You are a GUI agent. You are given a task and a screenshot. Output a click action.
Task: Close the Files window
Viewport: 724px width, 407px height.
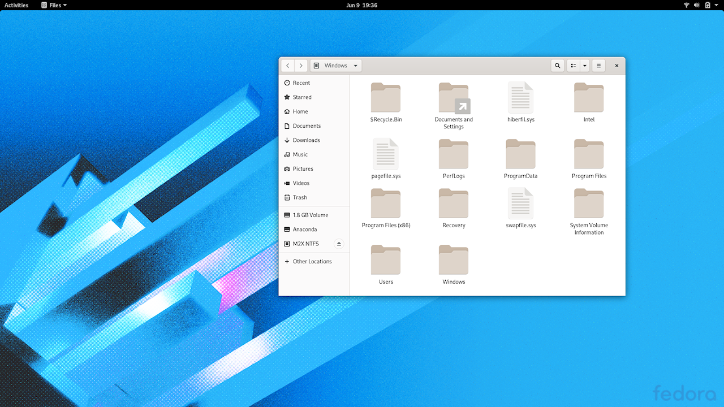tap(617, 66)
